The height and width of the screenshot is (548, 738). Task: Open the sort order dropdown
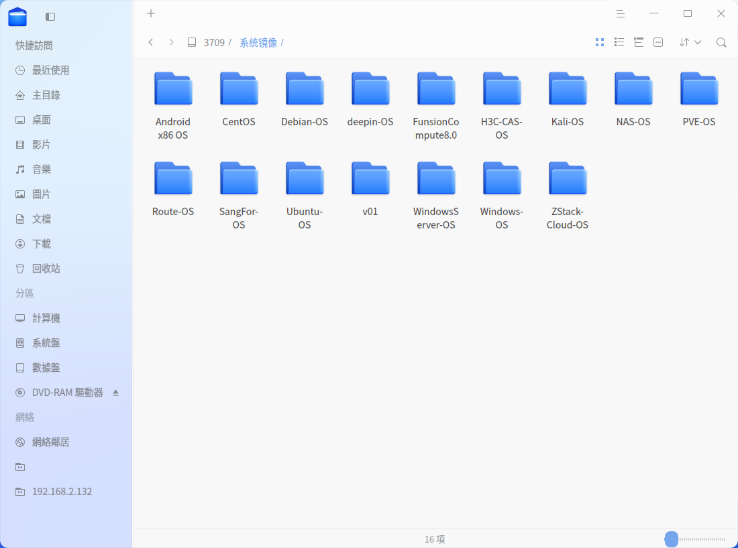tap(690, 42)
